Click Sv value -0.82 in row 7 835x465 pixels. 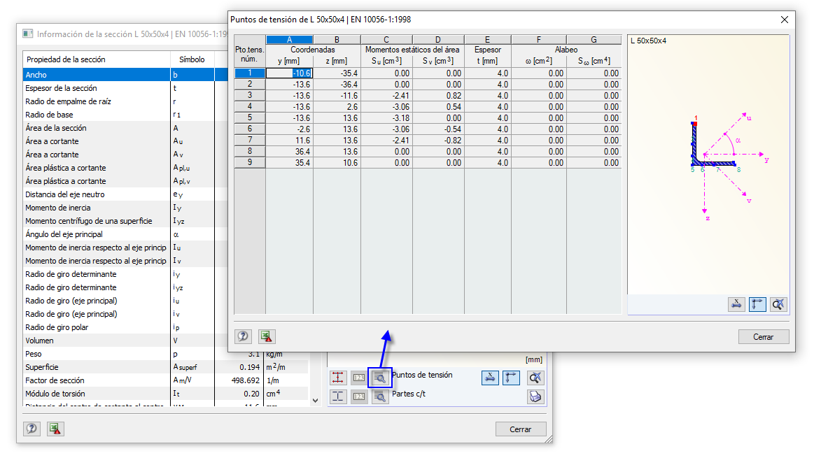click(437, 141)
